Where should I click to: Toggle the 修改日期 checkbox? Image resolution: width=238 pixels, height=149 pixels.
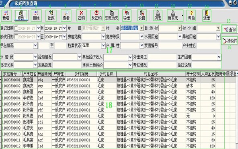(16, 37)
